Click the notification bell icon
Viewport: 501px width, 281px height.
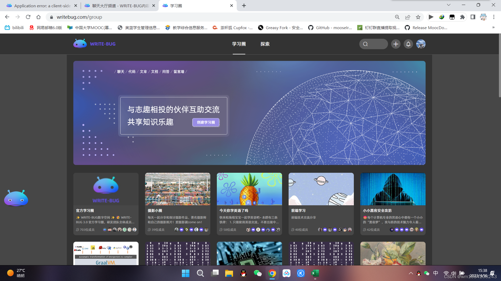(x=408, y=44)
